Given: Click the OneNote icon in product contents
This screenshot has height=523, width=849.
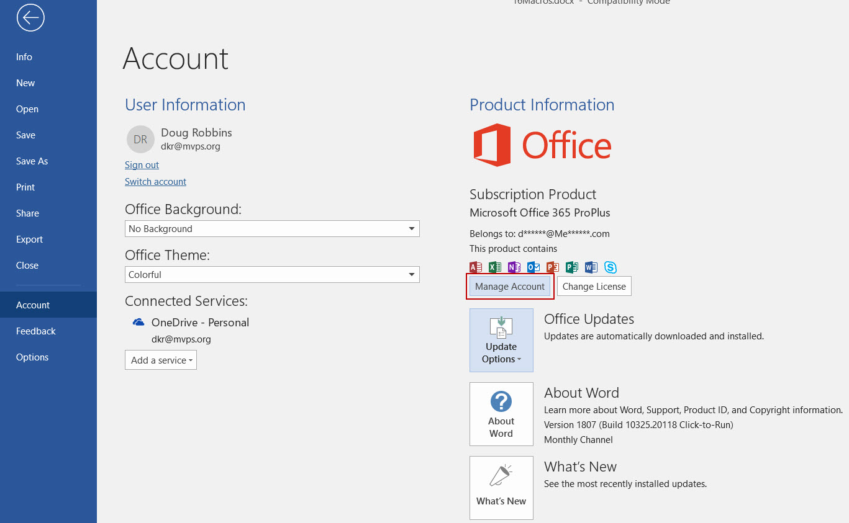Looking at the screenshot, I should click(514, 267).
